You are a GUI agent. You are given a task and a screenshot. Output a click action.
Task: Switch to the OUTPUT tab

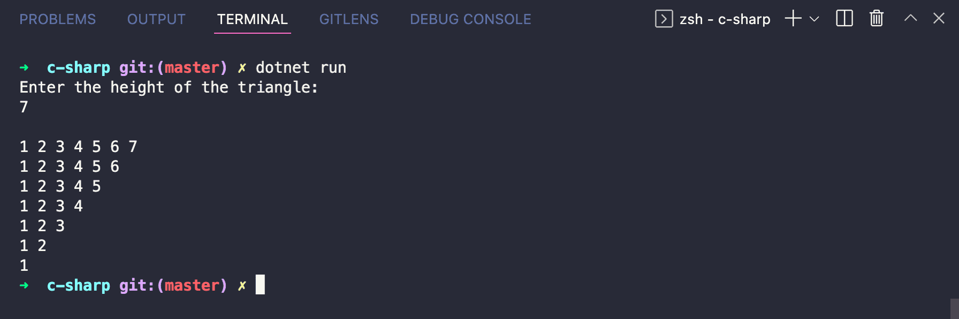coord(156,19)
